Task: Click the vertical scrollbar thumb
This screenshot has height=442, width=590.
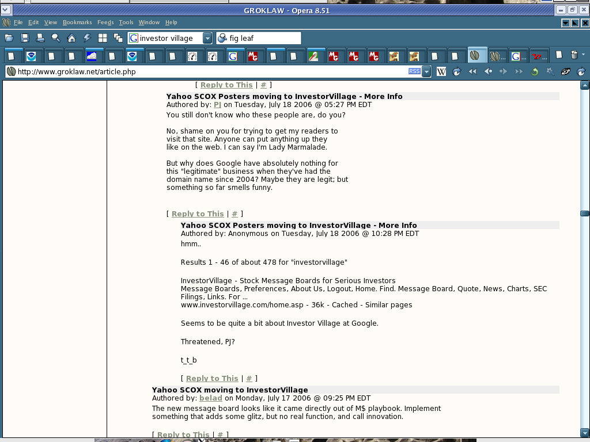Action: pos(585,214)
